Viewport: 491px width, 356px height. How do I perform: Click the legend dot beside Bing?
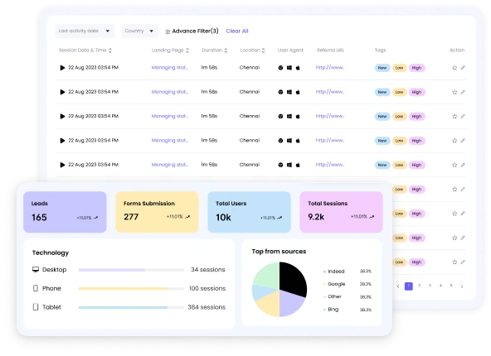click(x=324, y=310)
